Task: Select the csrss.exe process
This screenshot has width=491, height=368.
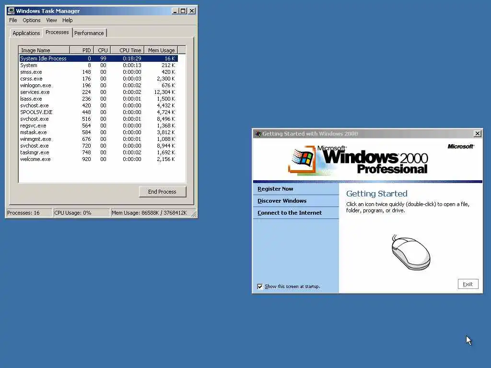Action: (98, 79)
